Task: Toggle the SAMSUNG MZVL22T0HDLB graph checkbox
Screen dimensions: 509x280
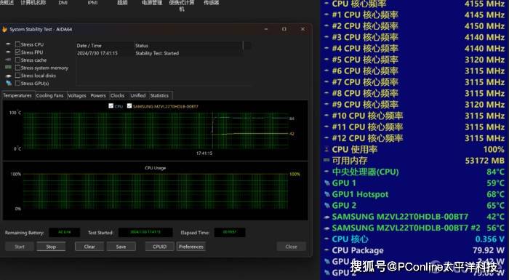Action: [x=129, y=106]
